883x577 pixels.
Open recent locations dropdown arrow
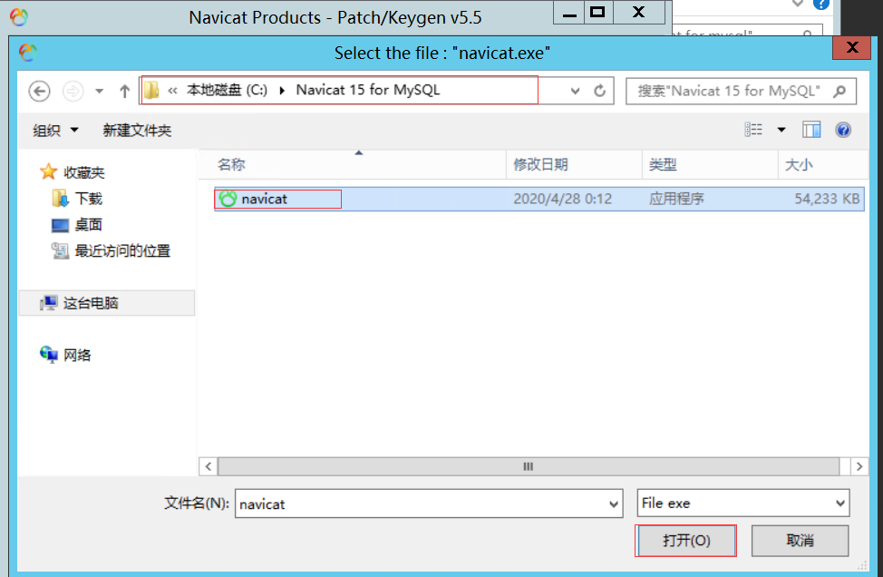click(x=99, y=91)
